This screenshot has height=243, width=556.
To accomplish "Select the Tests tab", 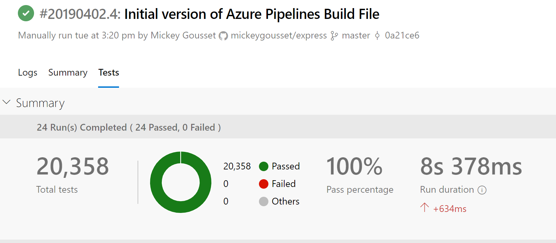I will pyautogui.click(x=109, y=73).
